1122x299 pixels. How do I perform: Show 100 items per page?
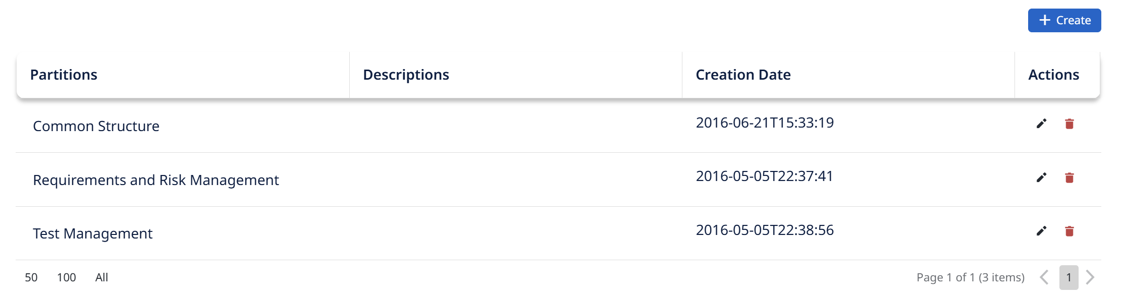tap(67, 277)
